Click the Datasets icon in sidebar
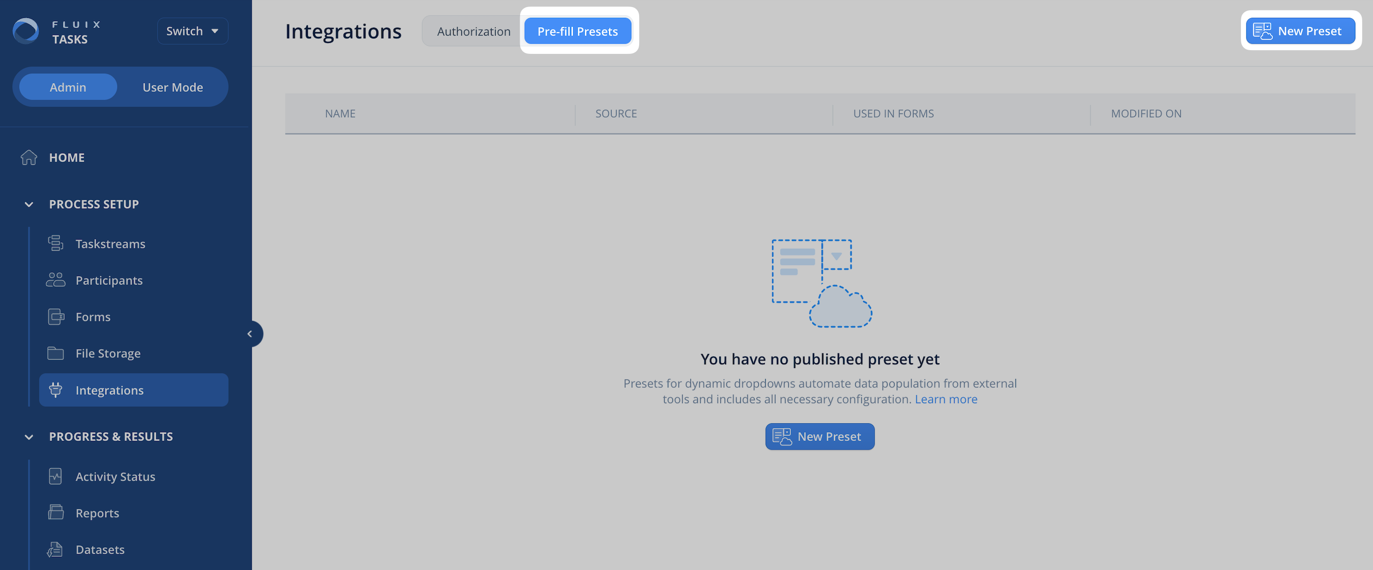Image resolution: width=1373 pixels, height=570 pixels. click(55, 549)
